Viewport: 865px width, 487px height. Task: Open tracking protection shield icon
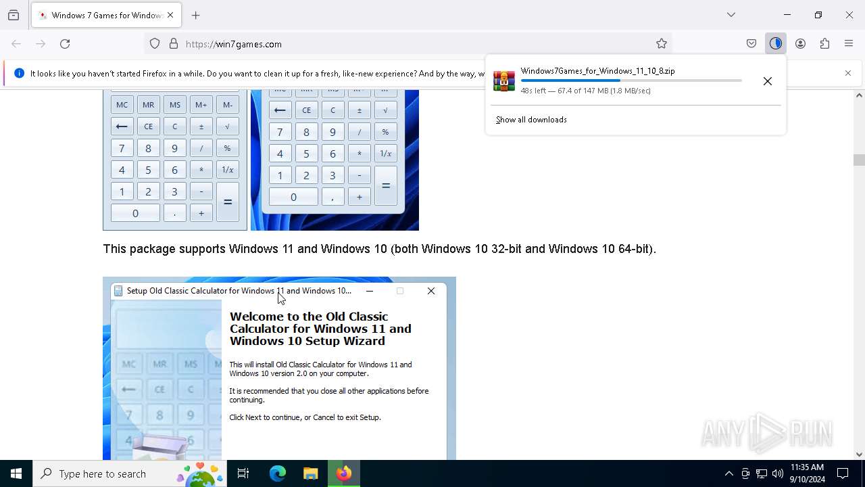pyautogui.click(x=155, y=44)
